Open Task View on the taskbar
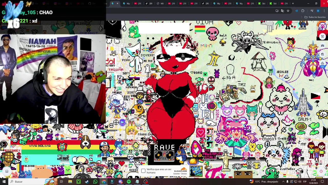The image size is (328, 185). [61, 182]
